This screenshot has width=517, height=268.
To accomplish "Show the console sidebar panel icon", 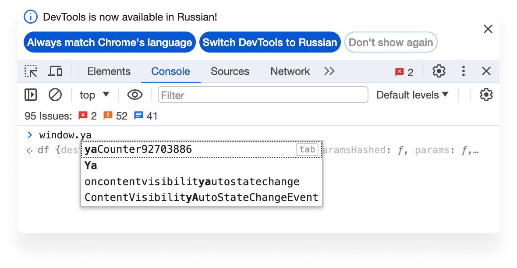I will pos(31,95).
